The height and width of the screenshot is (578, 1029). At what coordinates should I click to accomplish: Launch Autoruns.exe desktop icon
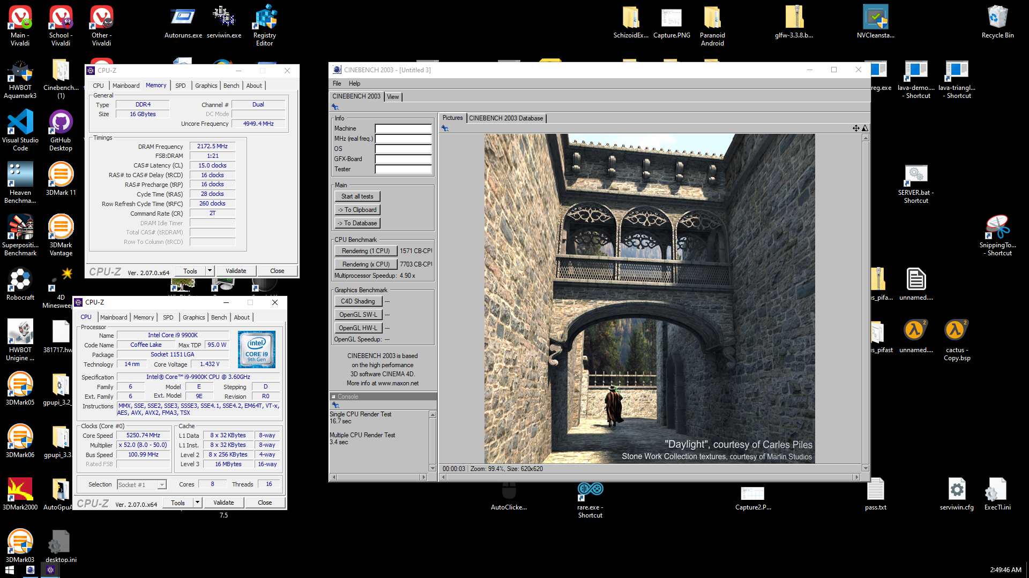(183, 22)
